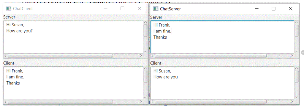Click scroll-right arrow in ChatServer Client area
This screenshot has height=107, width=304.
pos(292,102)
